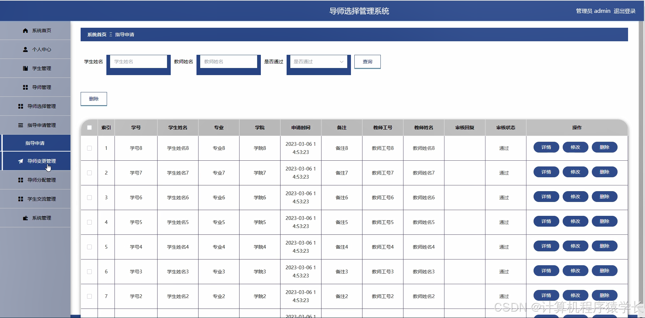Click the list icon beside 指导申请管理
This screenshot has width=645, height=318.
point(21,125)
